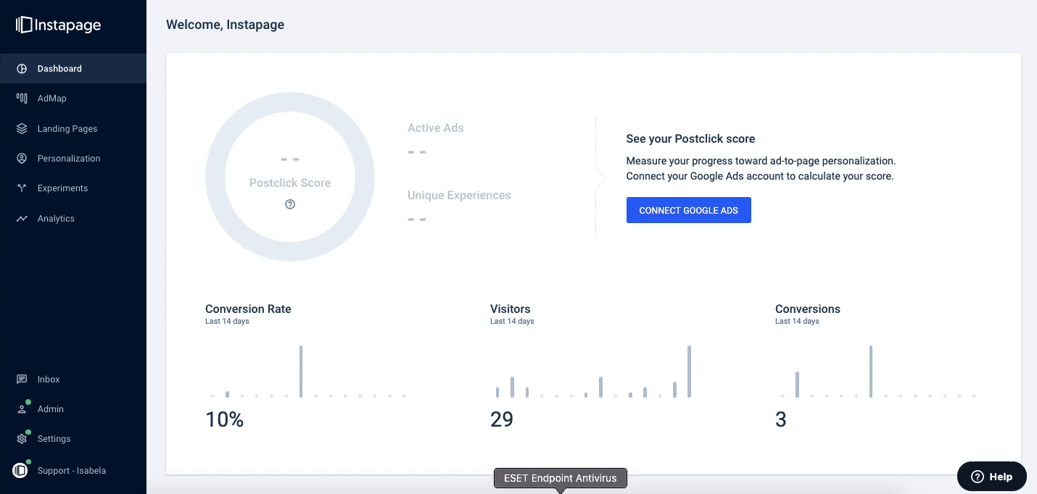1037x494 pixels.
Task: Click the Instapage logo icon
Action: [x=24, y=25]
